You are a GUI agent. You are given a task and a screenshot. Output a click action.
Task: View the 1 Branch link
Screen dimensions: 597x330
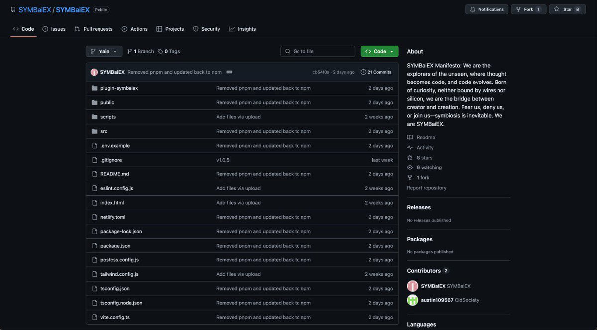(141, 51)
